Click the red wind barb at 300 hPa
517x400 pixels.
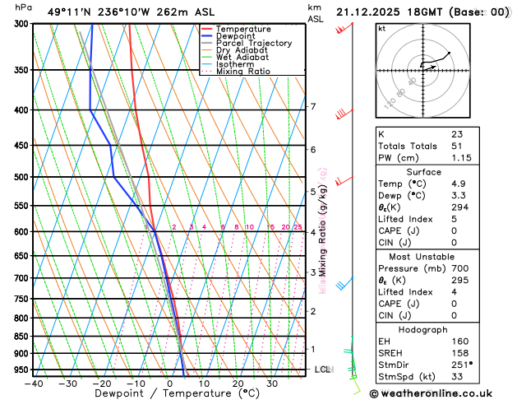click(344, 28)
